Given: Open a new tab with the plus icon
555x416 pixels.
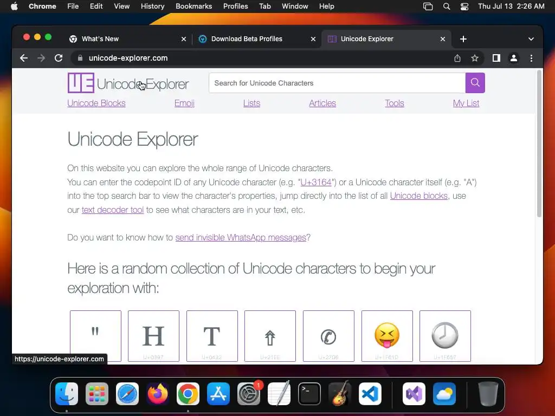Looking at the screenshot, I should 463,39.
